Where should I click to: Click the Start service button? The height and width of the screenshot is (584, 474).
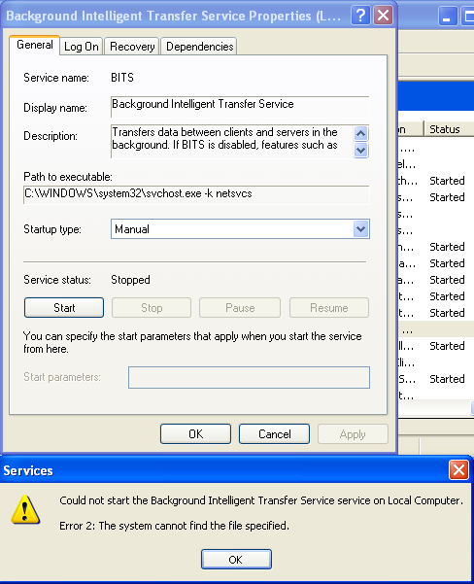pos(64,308)
